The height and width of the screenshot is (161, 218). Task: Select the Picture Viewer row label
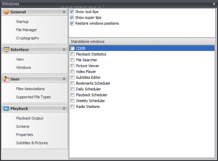coord(87,66)
